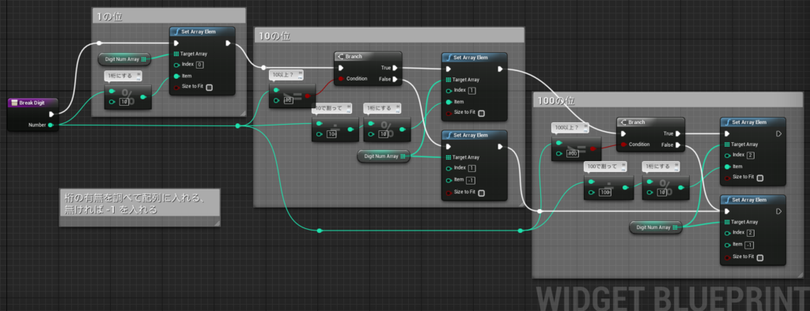This screenshot has width=810, height=311.
Task: Click the function icon of the Set Array Elem in 1の位
Action: coord(177,32)
